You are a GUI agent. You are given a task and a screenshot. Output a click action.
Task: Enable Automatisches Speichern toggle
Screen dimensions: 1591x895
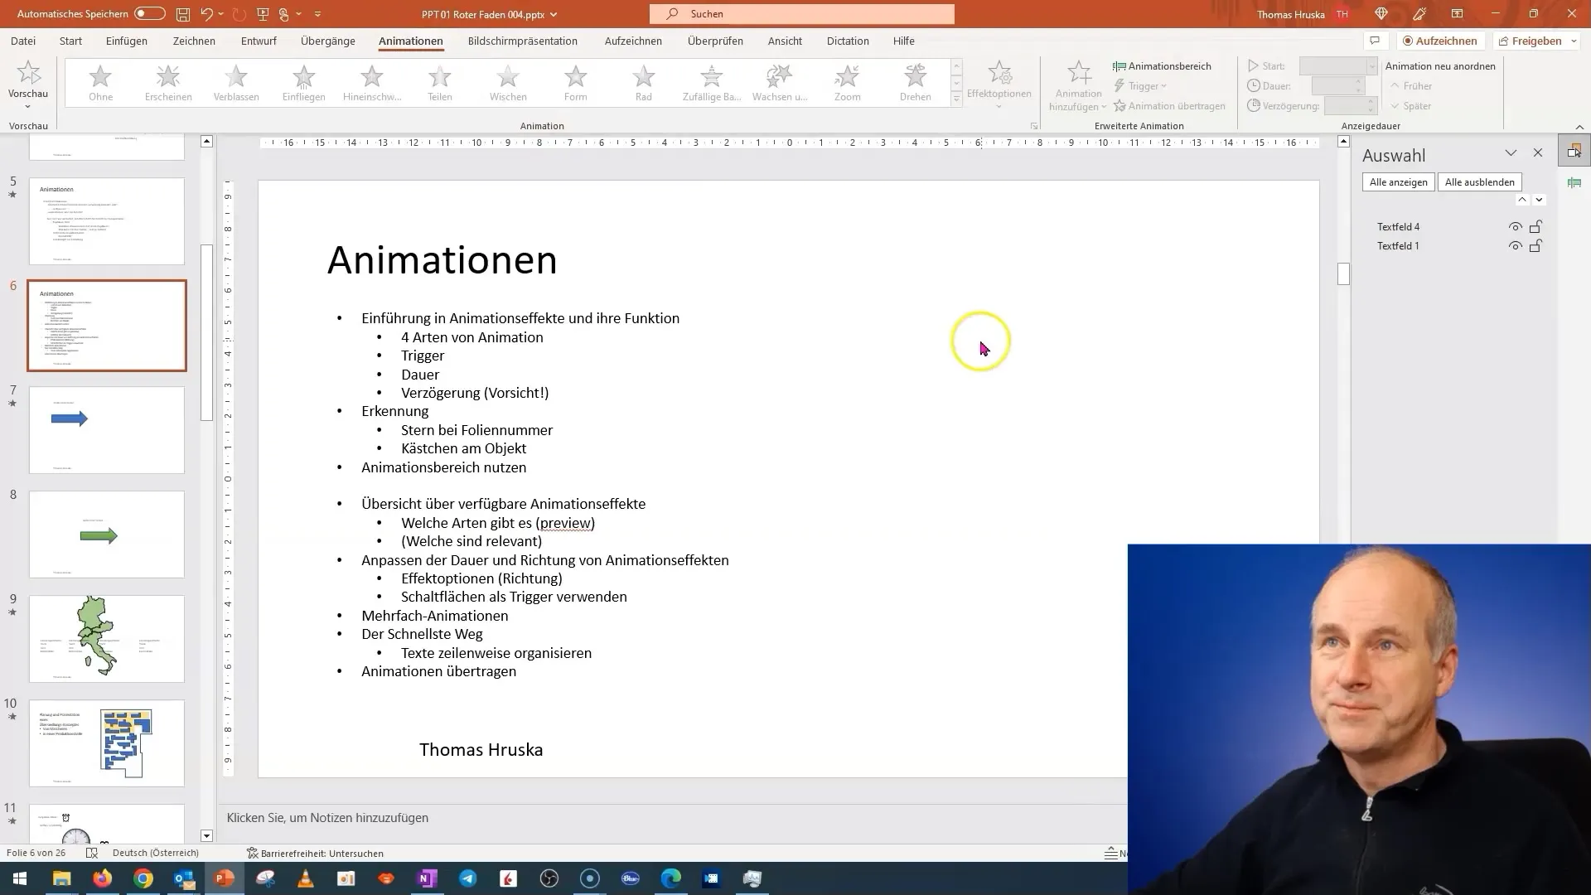coord(147,13)
